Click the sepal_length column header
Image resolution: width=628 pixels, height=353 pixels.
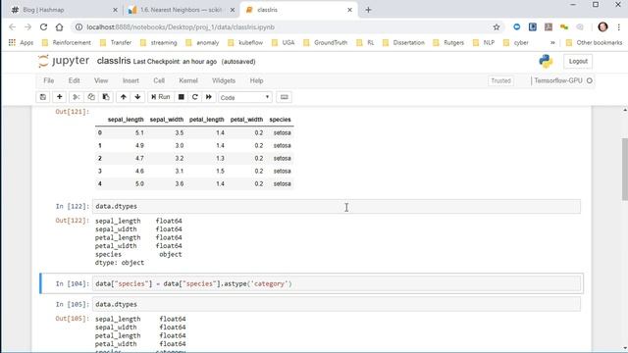[126, 120]
